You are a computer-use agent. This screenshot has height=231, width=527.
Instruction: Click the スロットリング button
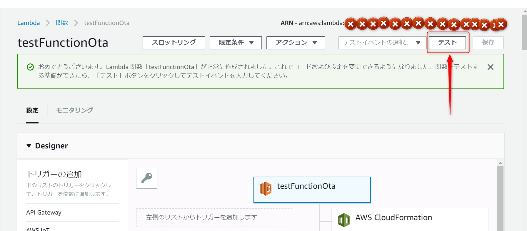[x=174, y=43]
